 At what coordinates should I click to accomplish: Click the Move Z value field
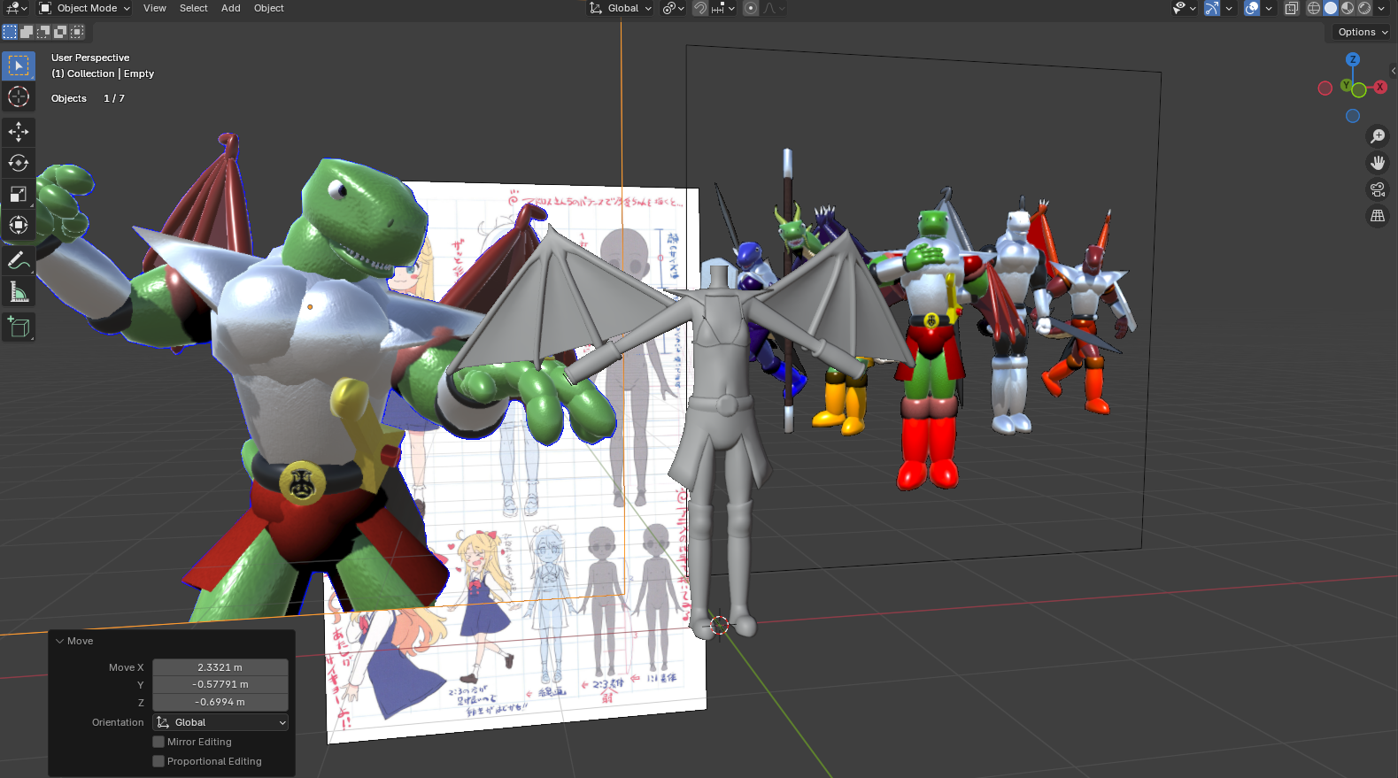coord(220,702)
